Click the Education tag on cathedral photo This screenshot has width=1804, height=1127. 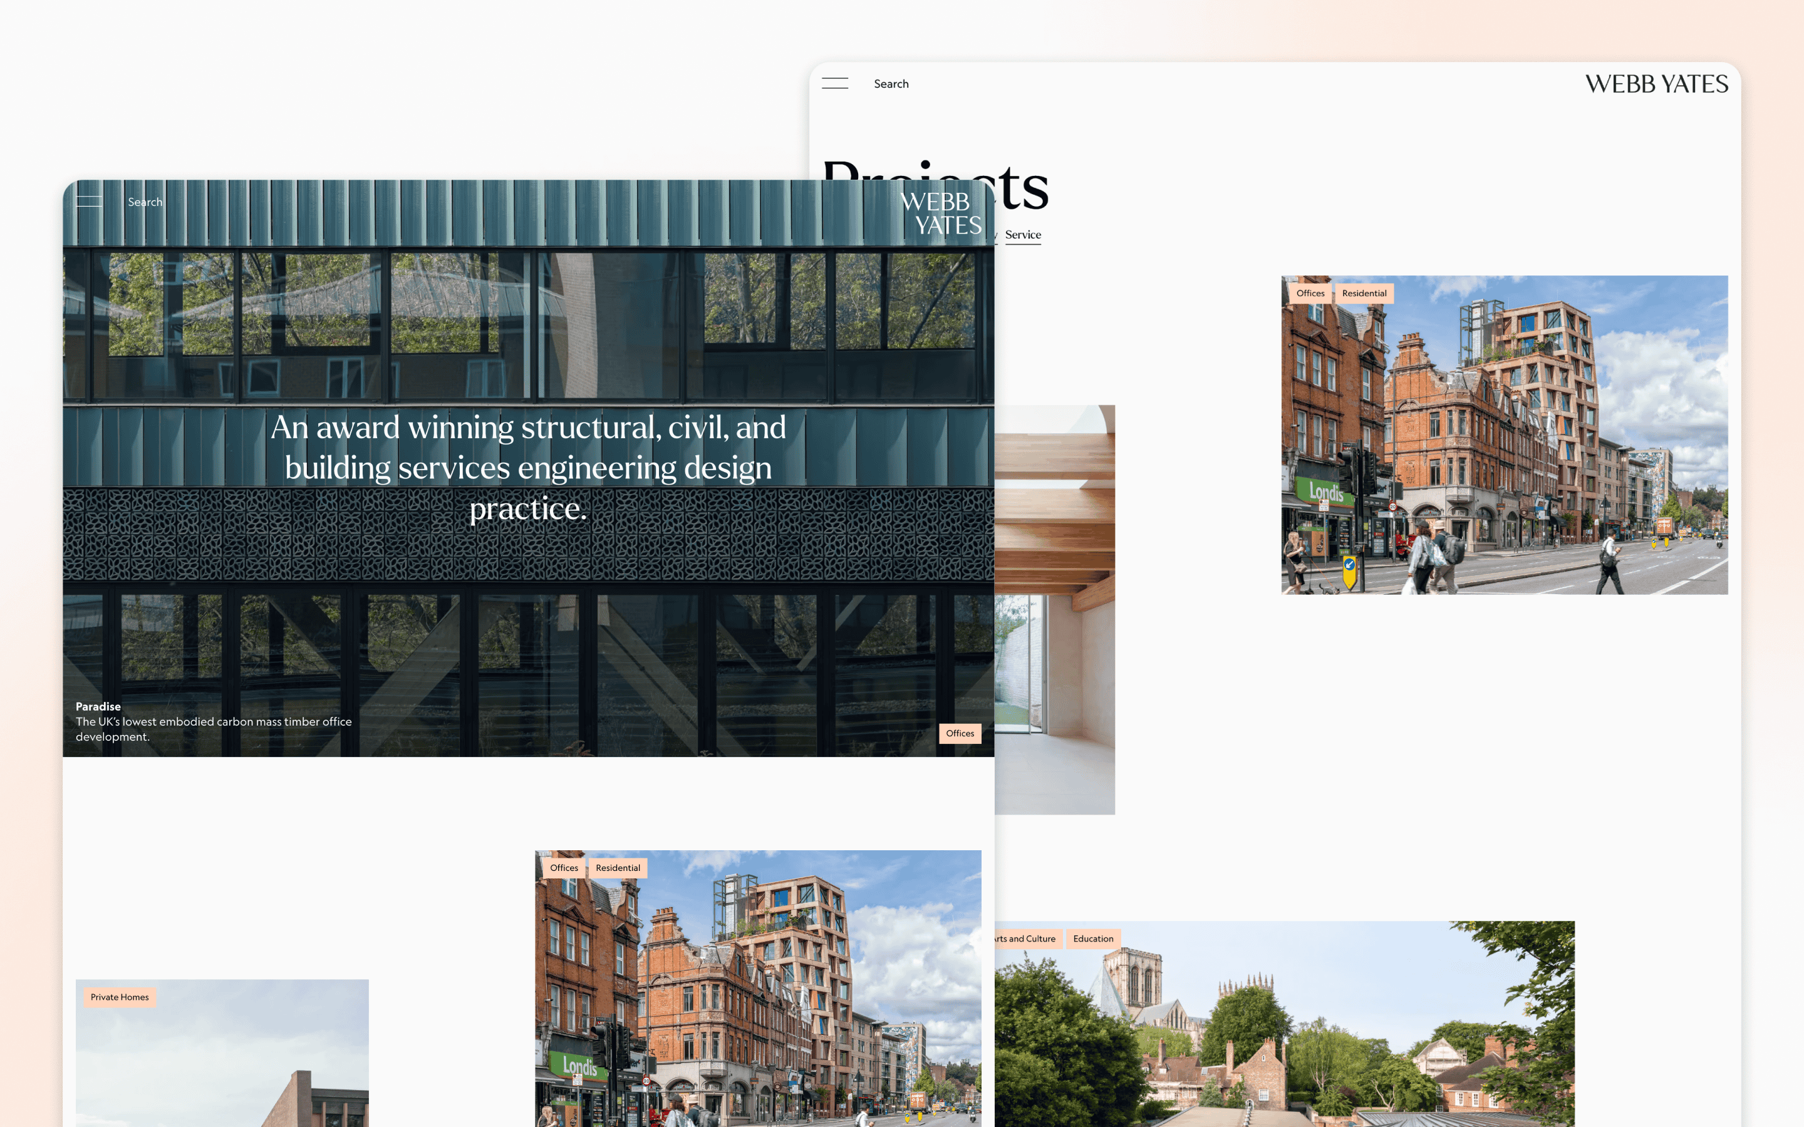tap(1093, 939)
